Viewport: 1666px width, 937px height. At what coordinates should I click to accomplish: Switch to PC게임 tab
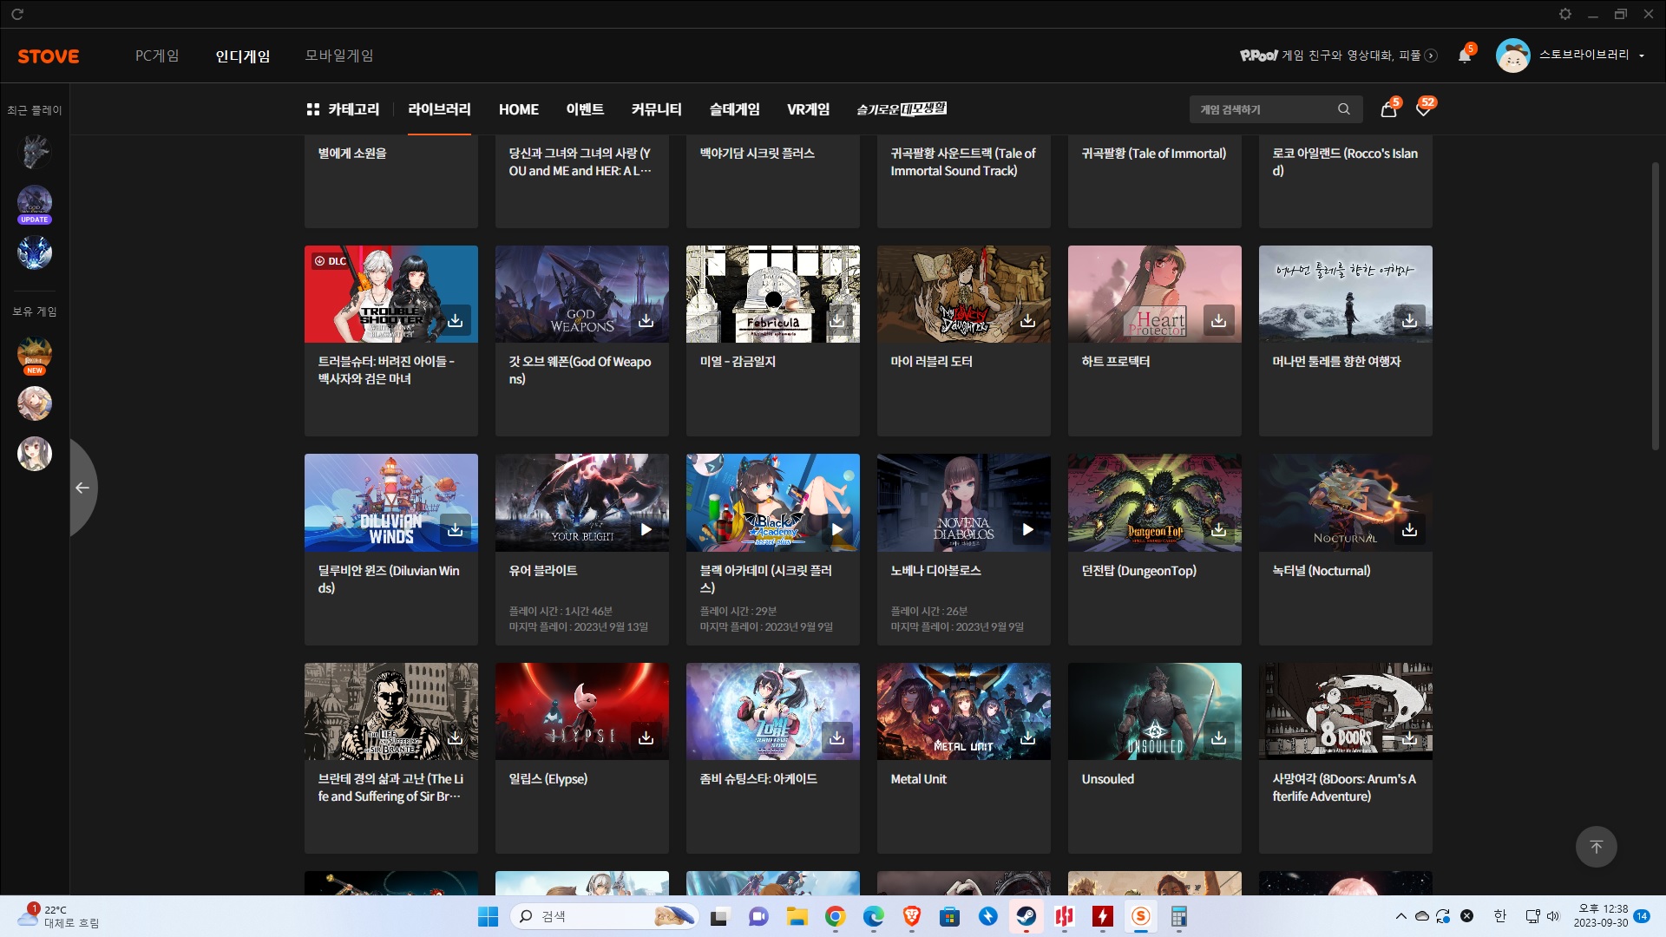coord(157,56)
